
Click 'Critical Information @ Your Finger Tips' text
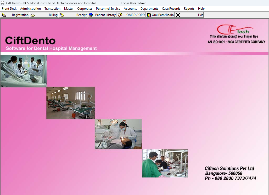click(x=234, y=36)
